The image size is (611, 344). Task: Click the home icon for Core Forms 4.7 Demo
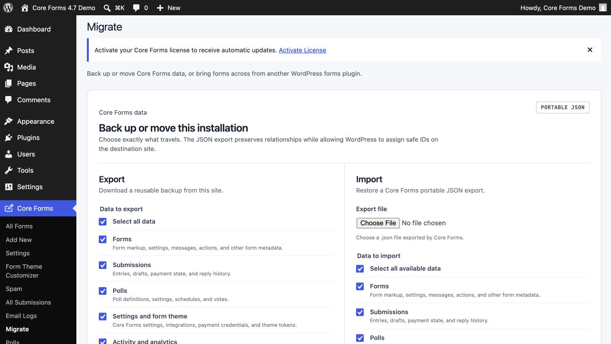pyautogui.click(x=25, y=8)
